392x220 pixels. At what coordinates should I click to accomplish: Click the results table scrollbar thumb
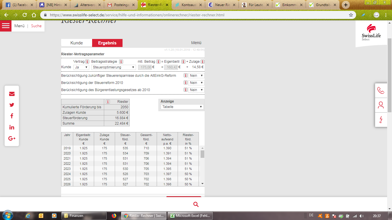point(202,154)
